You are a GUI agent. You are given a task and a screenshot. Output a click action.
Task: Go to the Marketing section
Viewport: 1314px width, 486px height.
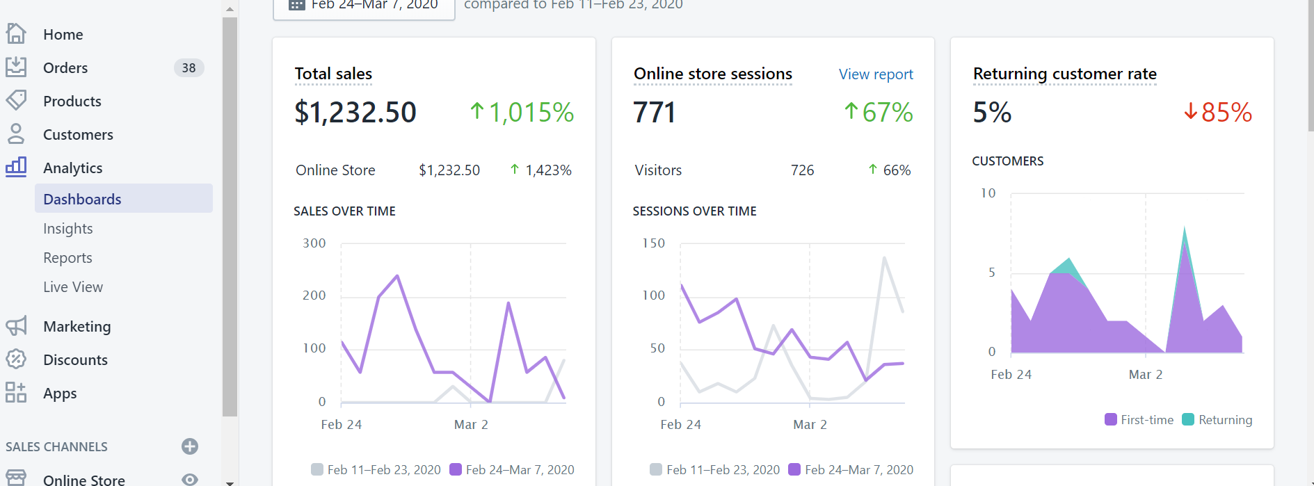click(x=77, y=326)
